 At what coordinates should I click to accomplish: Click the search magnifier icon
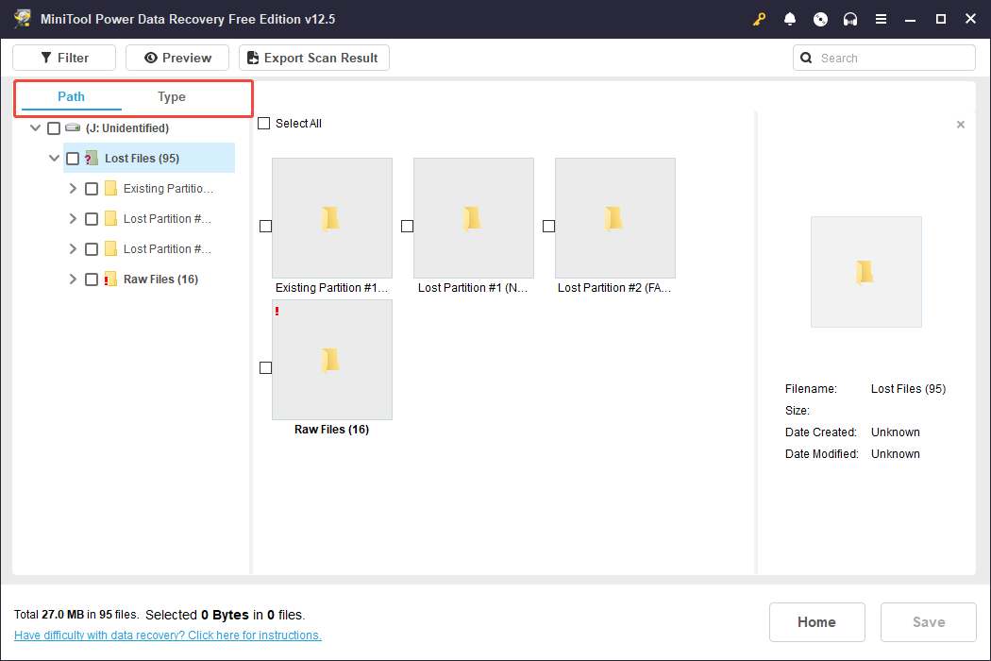pyautogui.click(x=806, y=58)
